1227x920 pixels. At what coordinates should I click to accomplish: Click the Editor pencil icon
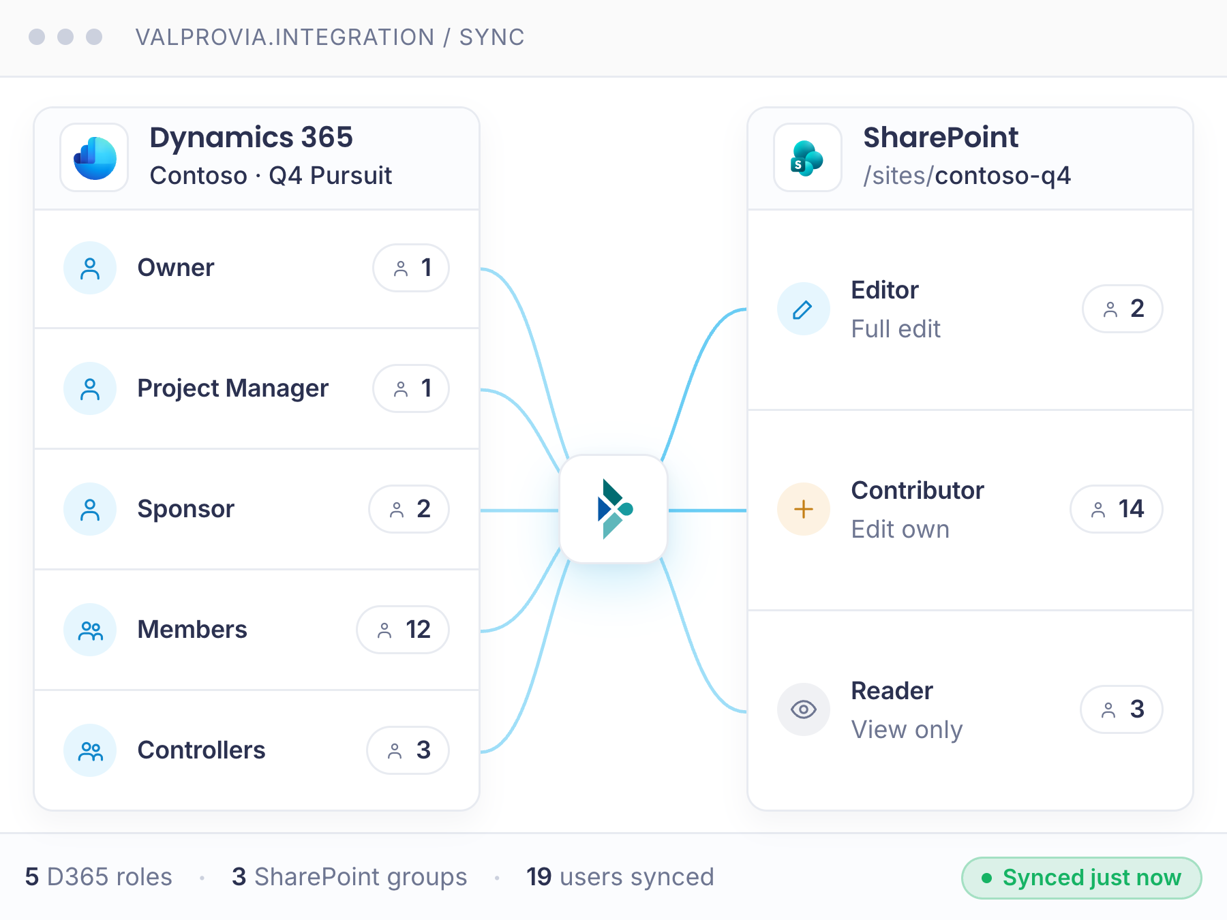point(804,309)
